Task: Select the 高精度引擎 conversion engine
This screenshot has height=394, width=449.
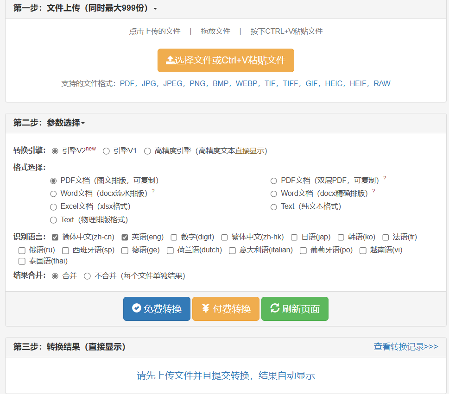Action: [147, 151]
